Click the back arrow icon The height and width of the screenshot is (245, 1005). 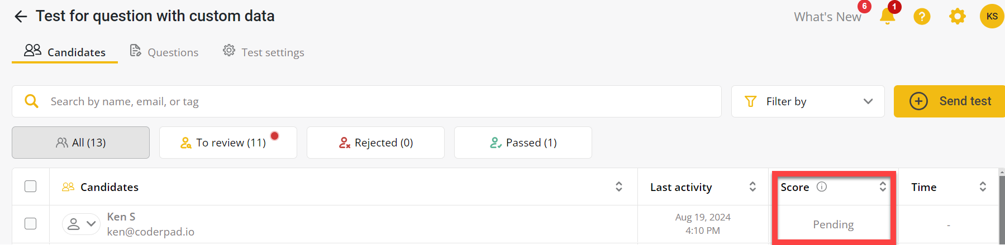(21, 17)
